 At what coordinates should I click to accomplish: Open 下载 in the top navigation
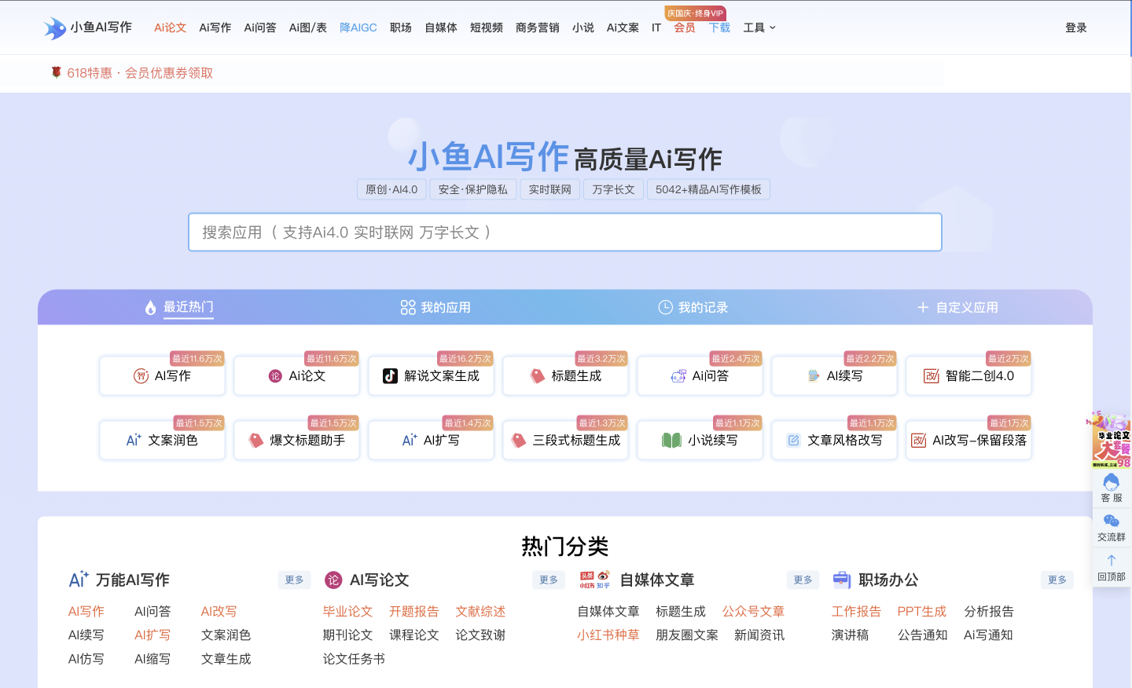tap(719, 27)
